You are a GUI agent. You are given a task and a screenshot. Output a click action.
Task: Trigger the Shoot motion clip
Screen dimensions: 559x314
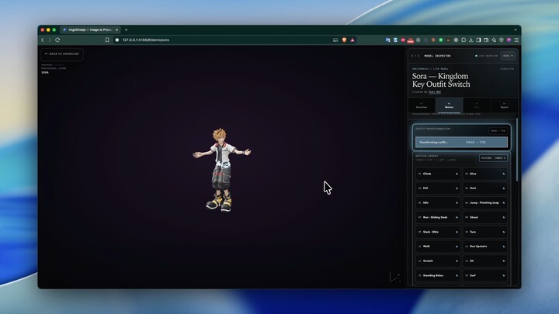pos(484,217)
